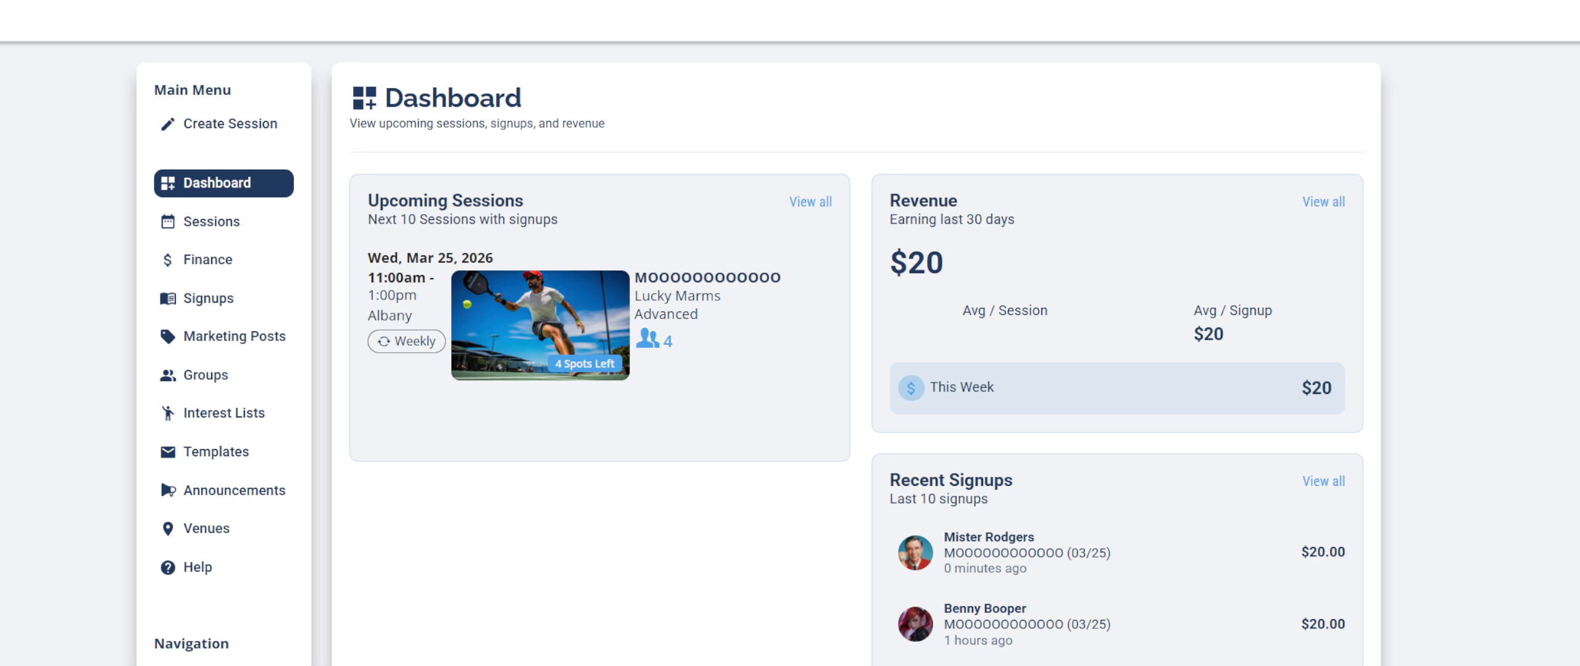Click the Weekly recurrence badge

coord(407,341)
